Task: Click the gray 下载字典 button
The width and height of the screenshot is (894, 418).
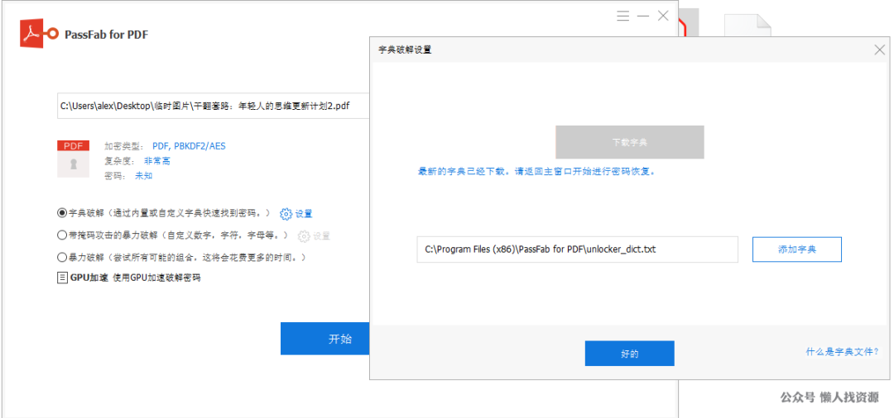Action: coord(629,142)
